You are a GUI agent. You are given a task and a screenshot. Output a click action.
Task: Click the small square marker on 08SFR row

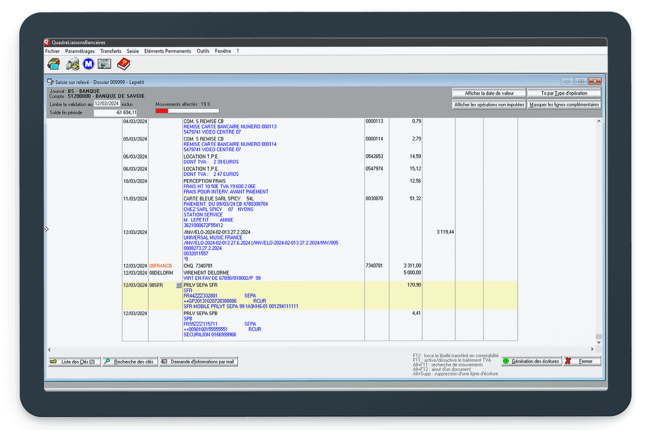pyautogui.click(x=179, y=286)
